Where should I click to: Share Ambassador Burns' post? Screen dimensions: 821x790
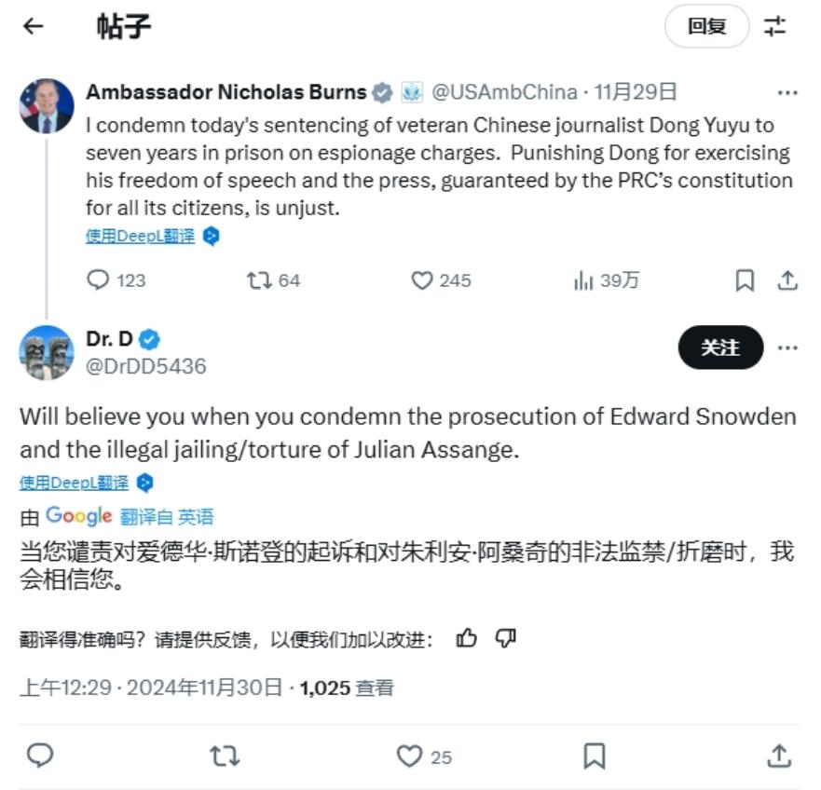coord(787,280)
